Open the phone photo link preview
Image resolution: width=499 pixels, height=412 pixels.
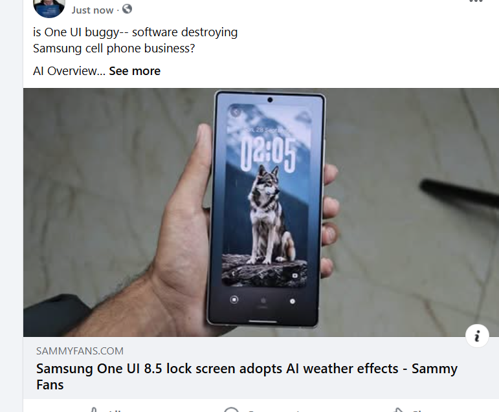point(261,212)
